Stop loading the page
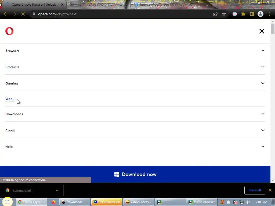Screen dimensions: 275x206 click(x=23, y=14)
